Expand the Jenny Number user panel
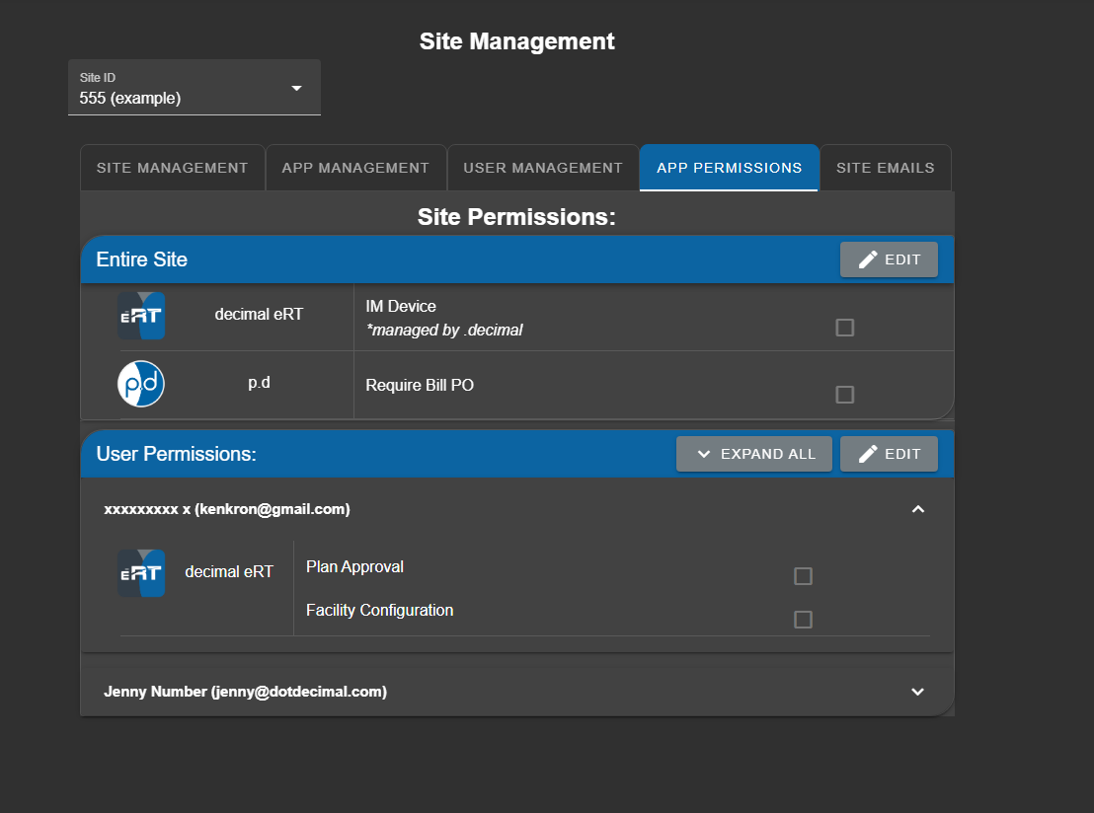This screenshot has height=813, width=1094. click(917, 692)
